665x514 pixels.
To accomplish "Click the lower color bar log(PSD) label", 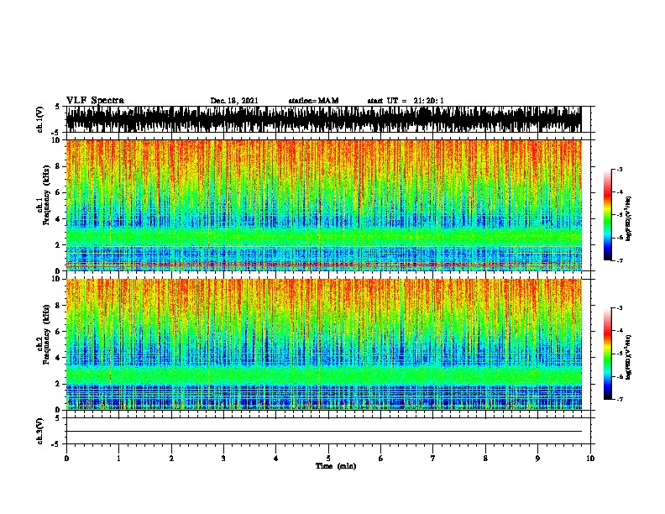I will pyautogui.click(x=628, y=357).
